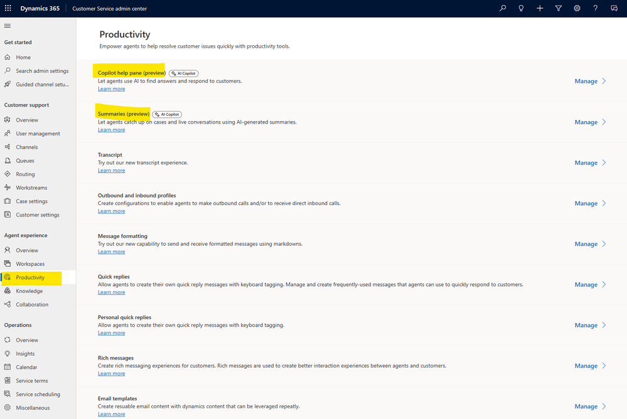This screenshot has height=419, width=627.
Task: Open Learn more under Transcript
Action: tap(112, 171)
